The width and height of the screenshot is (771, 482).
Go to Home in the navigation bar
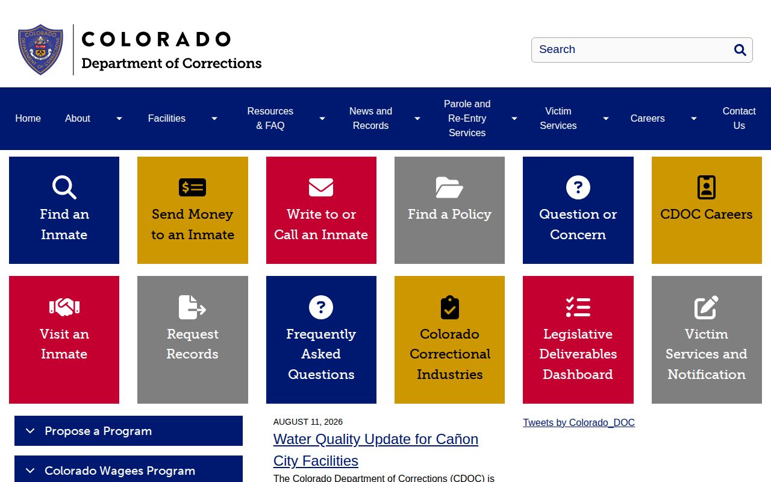click(x=28, y=119)
